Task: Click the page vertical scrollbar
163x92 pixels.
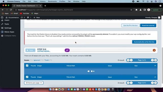Action: pos(162,65)
